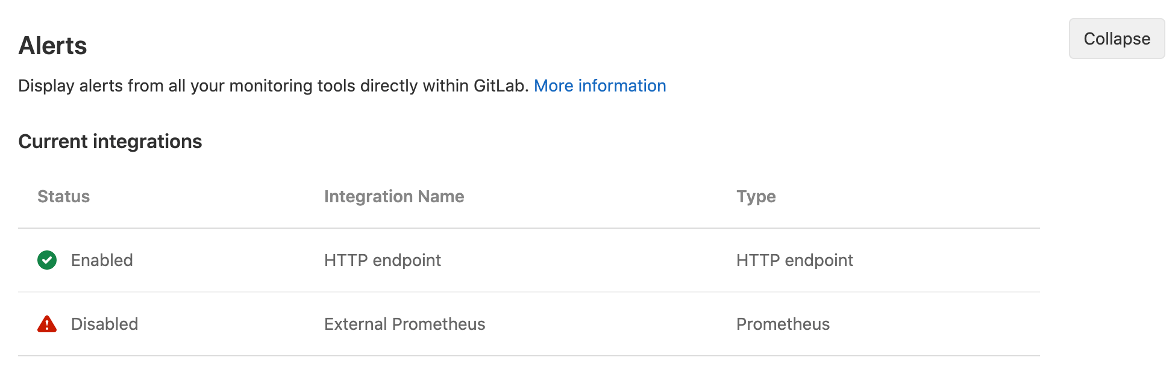
Task: Click the Status column header
Action: 63,196
